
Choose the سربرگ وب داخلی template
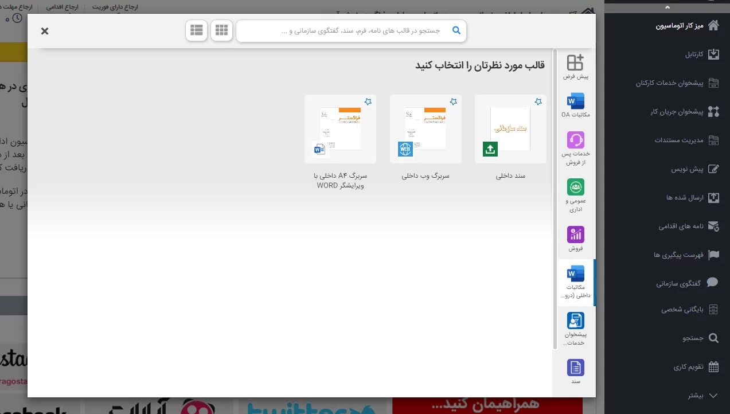pos(425,130)
